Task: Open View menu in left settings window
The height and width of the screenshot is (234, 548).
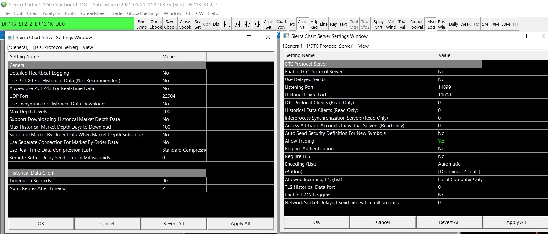Action: [88, 47]
